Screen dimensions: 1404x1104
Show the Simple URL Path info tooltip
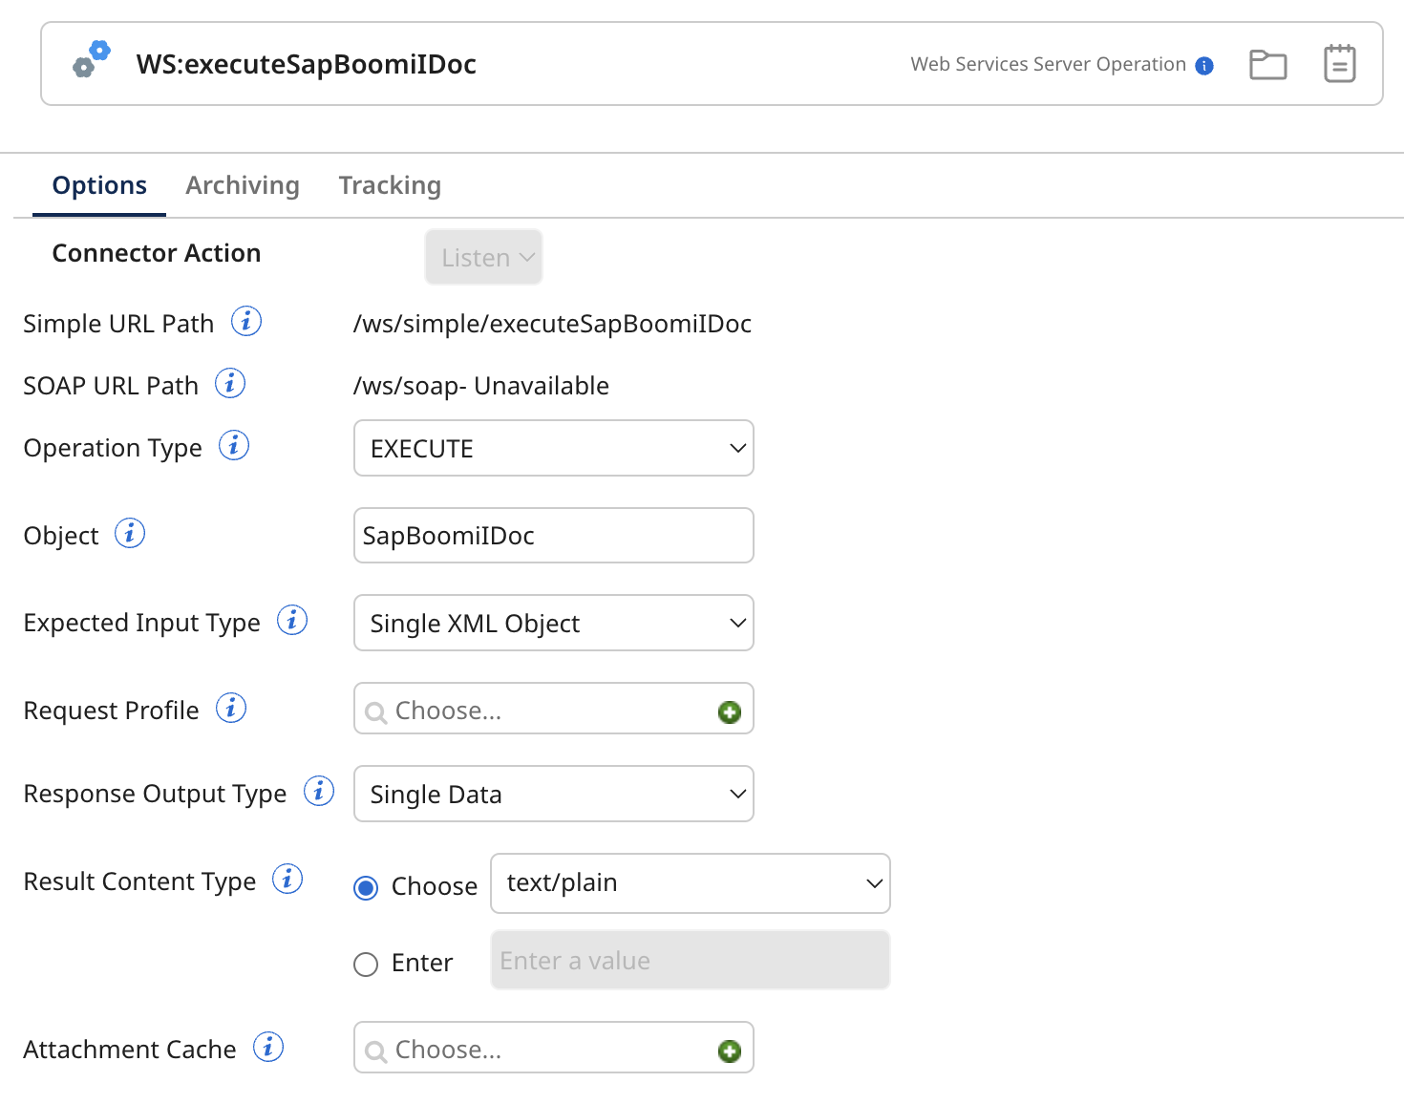pos(246,322)
